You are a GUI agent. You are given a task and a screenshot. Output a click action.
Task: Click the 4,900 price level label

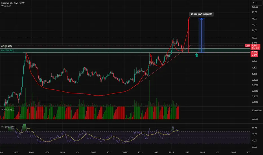tap(254, 55)
